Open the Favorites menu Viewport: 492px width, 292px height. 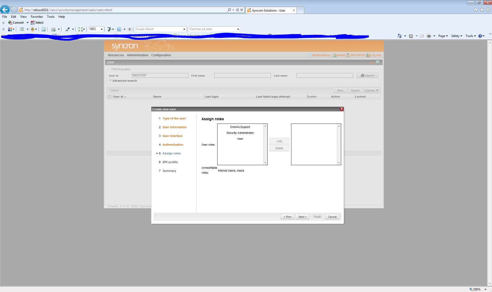[x=37, y=17]
